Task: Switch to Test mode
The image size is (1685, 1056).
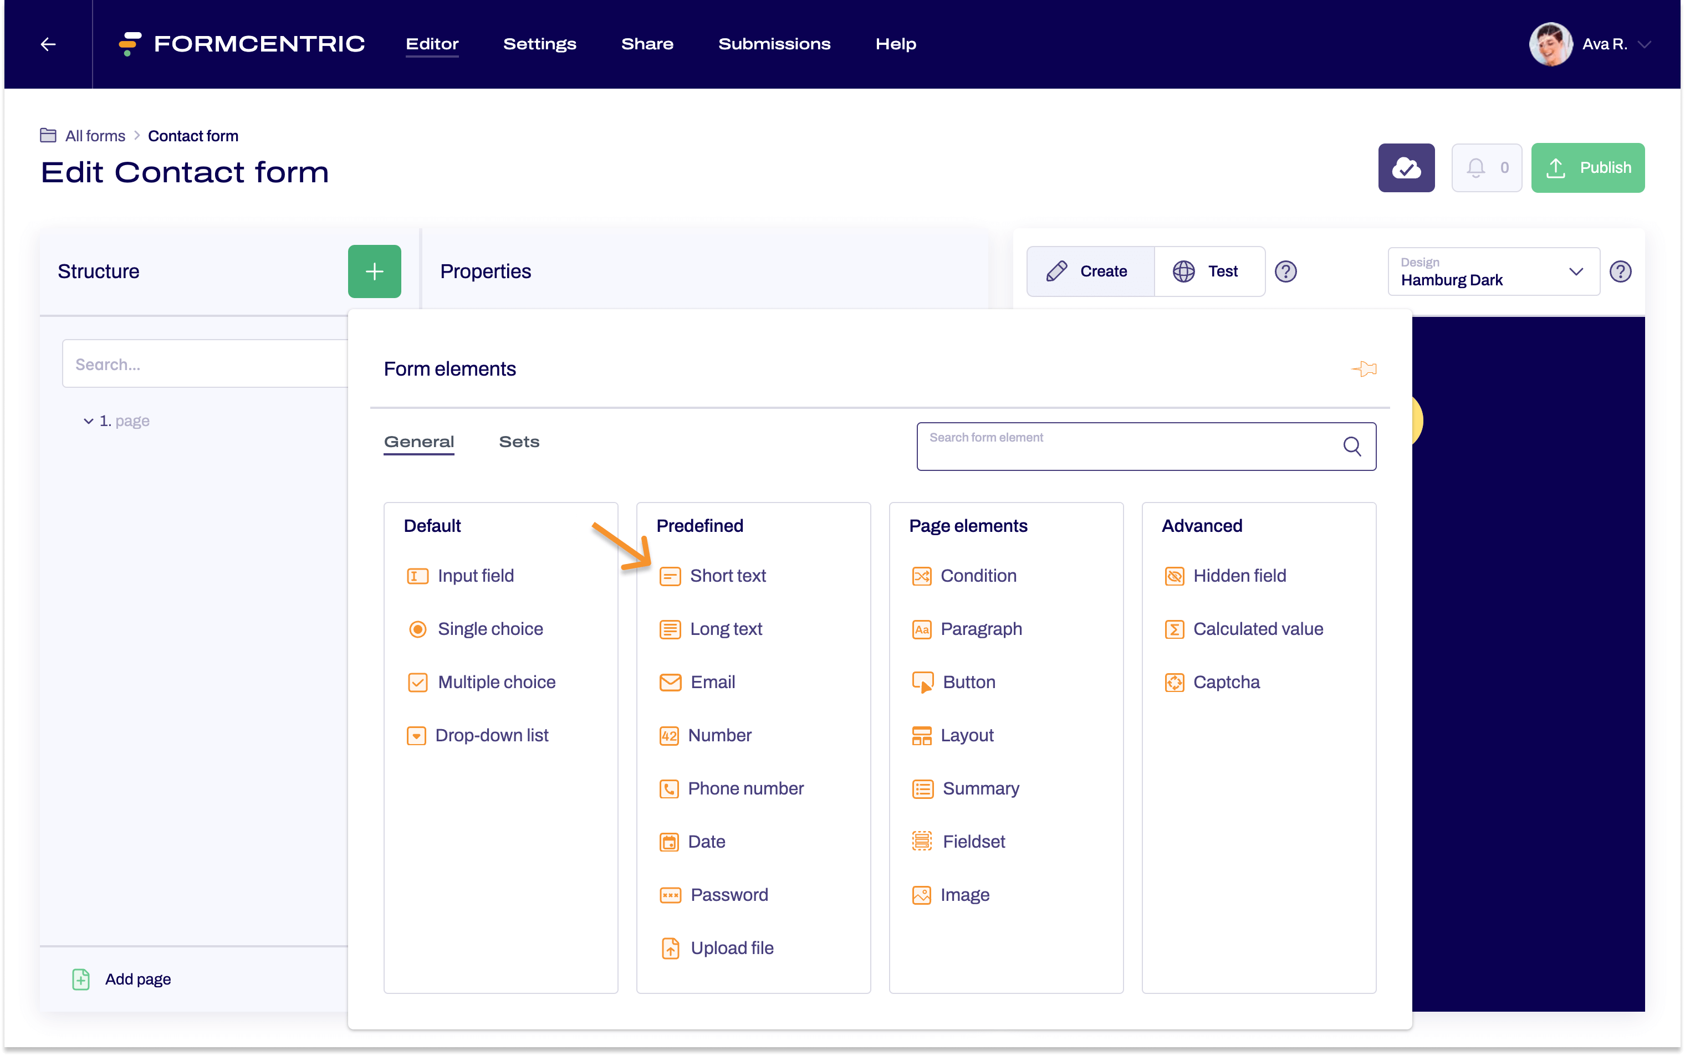Action: pyautogui.click(x=1208, y=271)
